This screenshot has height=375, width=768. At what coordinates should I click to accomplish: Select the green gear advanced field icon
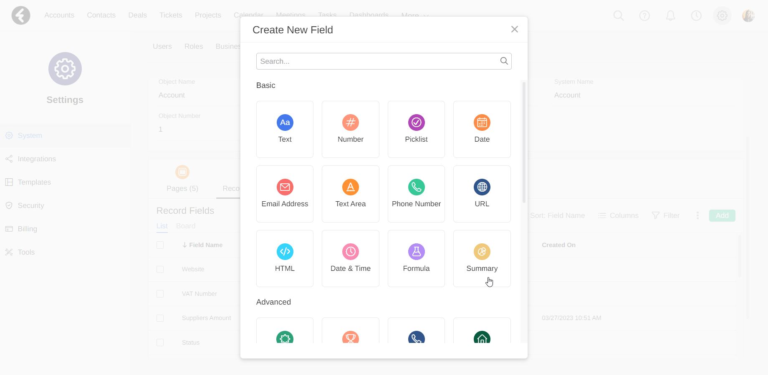pos(285,337)
